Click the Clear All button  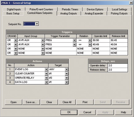67,102
